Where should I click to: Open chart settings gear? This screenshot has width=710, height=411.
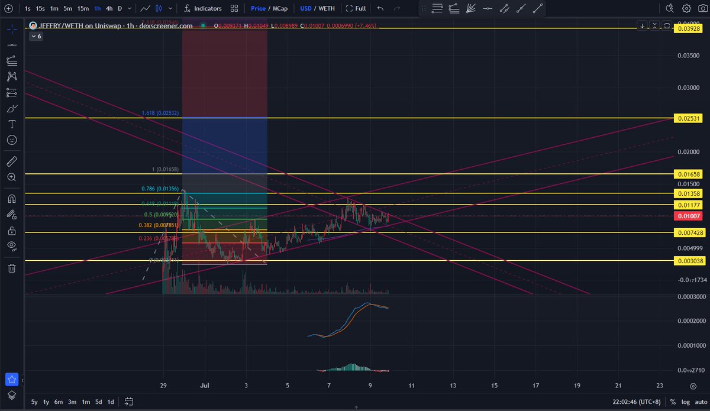coord(686,9)
